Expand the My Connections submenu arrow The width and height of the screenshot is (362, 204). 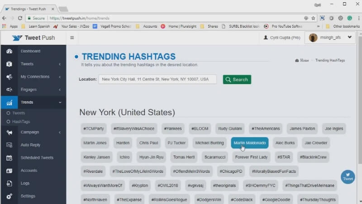[x=60, y=77]
